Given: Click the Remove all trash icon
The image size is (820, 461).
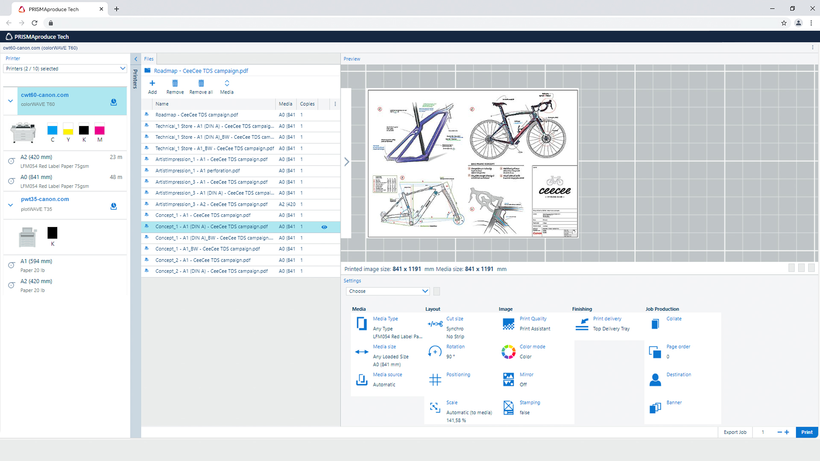Looking at the screenshot, I should pos(201,83).
